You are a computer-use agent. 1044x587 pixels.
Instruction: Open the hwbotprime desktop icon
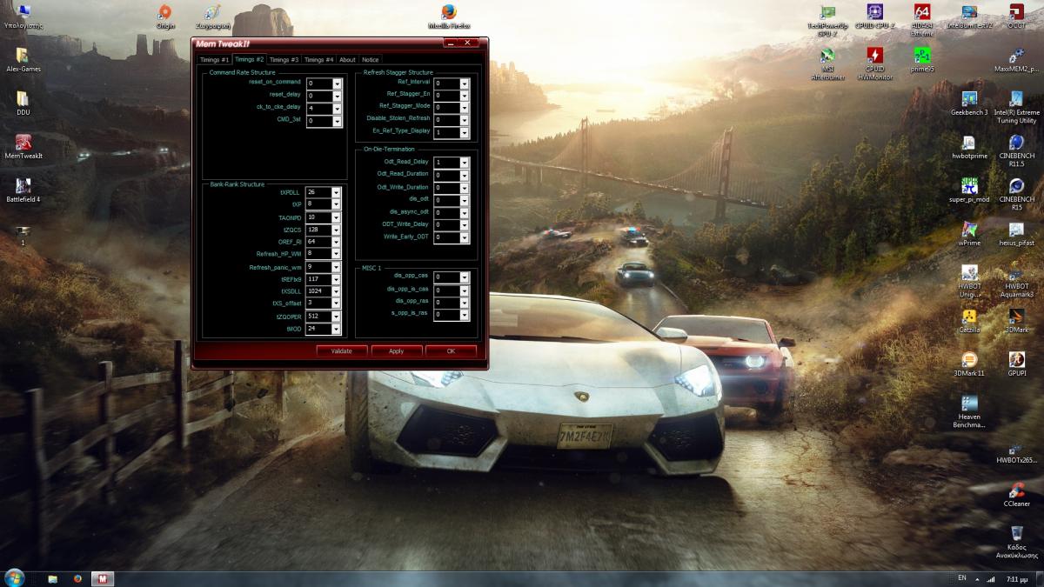(x=969, y=148)
